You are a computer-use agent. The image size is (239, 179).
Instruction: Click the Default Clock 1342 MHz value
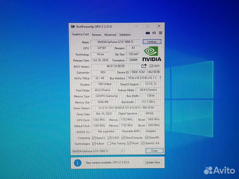pyautogui.click(x=99, y=126)
